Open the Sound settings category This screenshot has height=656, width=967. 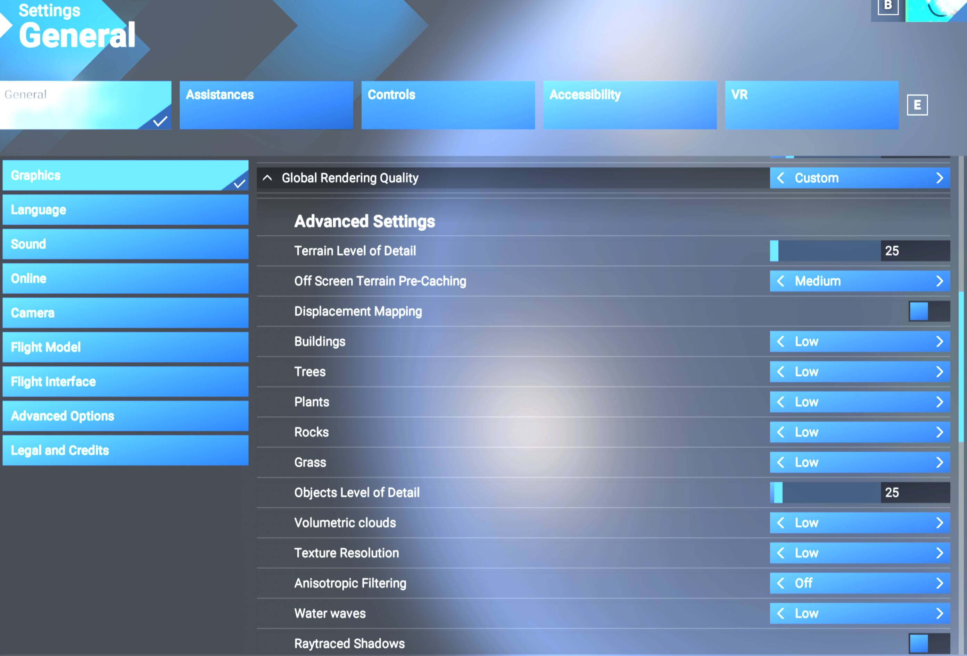pos(125,244)
